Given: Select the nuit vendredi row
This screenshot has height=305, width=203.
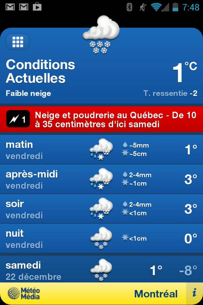Looking at the screenshot, I should [x=45, y=238].
